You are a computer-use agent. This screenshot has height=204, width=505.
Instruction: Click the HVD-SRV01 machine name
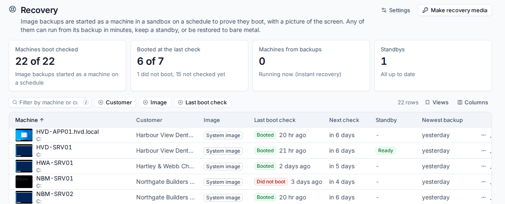[54, 147]
